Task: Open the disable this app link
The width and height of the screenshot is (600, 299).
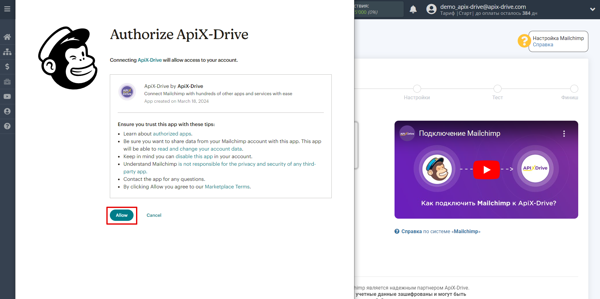Action: pyautogui.click(x=194, y=157)
